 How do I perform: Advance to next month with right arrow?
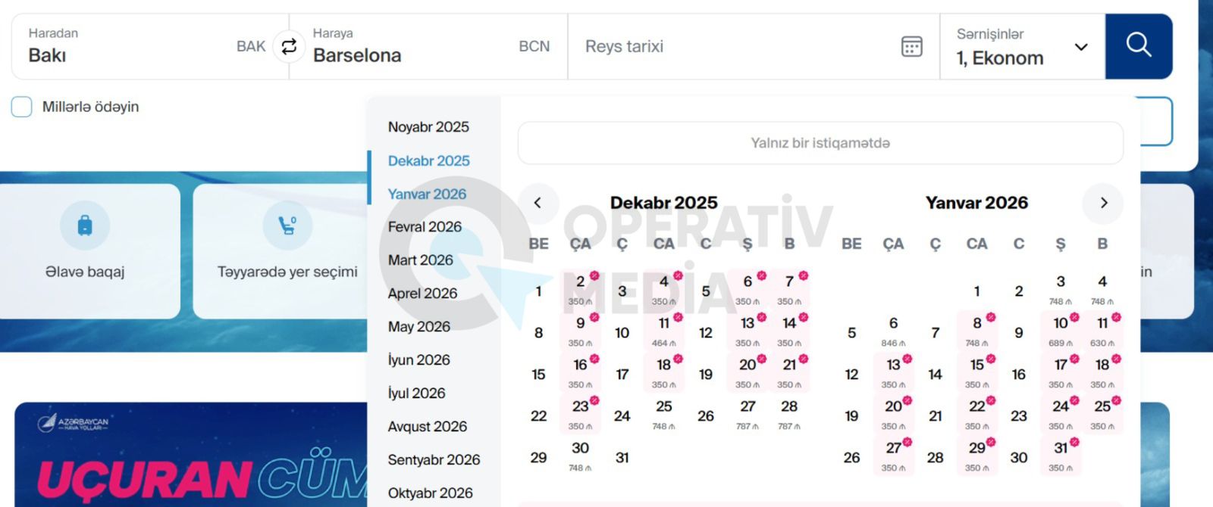[1103, 203]
